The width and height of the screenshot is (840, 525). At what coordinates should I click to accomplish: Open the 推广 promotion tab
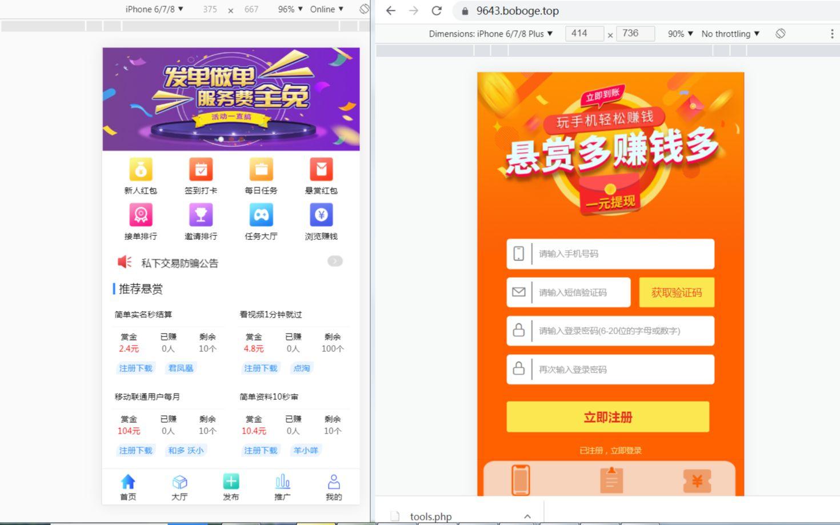(x=282, y=487)
